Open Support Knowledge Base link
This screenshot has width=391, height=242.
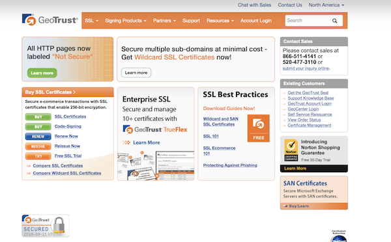tap(311, 98)
